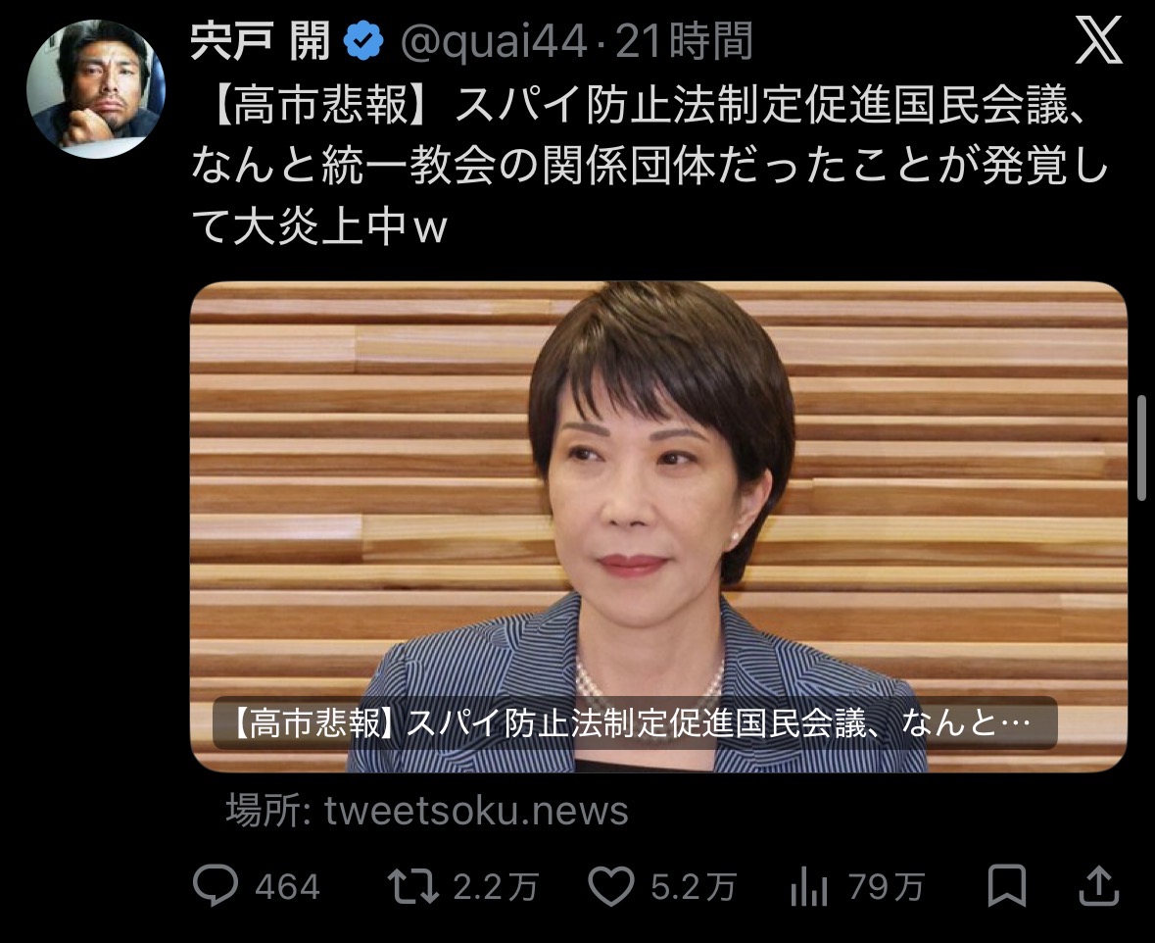Click the 5.2万 likes count
The image size is (1155, 943).
pyautogui.click(x=694, y=886)
